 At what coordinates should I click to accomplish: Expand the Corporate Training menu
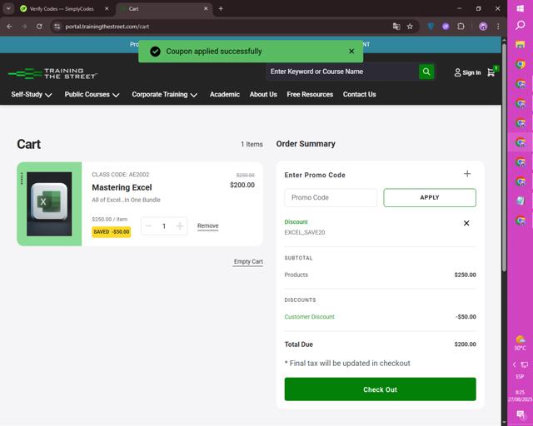tap(164, 95)
